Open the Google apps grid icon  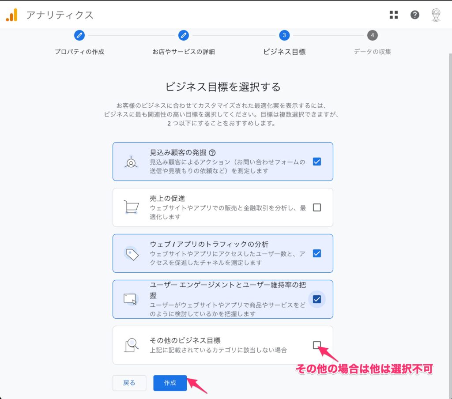(x=393, y=15)
